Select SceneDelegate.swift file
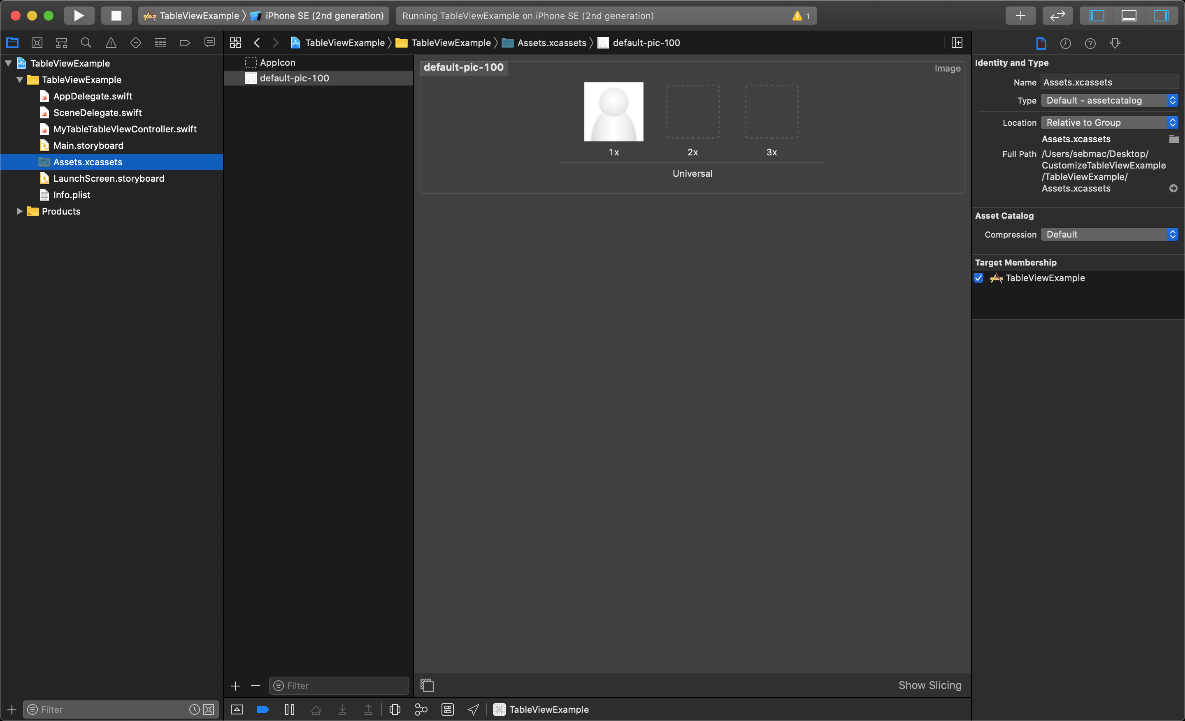The image size is (1185, 721). coord(97,112)
